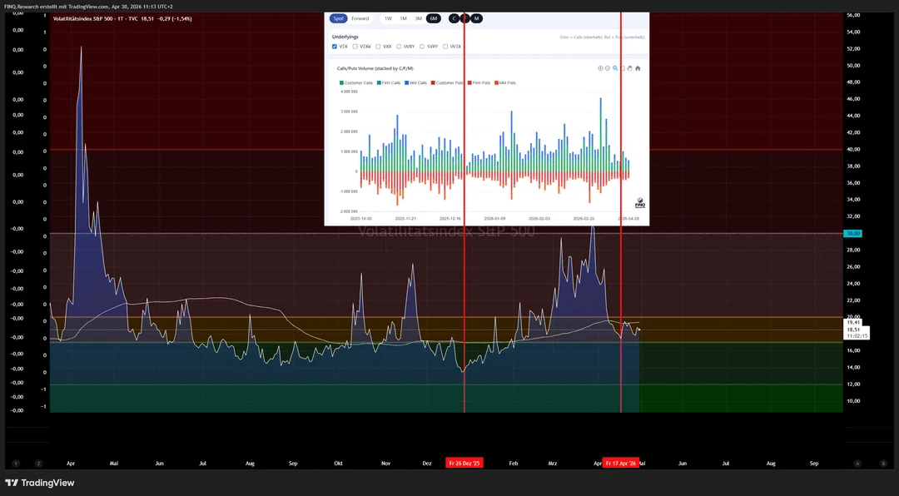The width and height of the screenshot is (899, 496).
Task: Reset chart zoom with home icon
Action: (638, 68)
